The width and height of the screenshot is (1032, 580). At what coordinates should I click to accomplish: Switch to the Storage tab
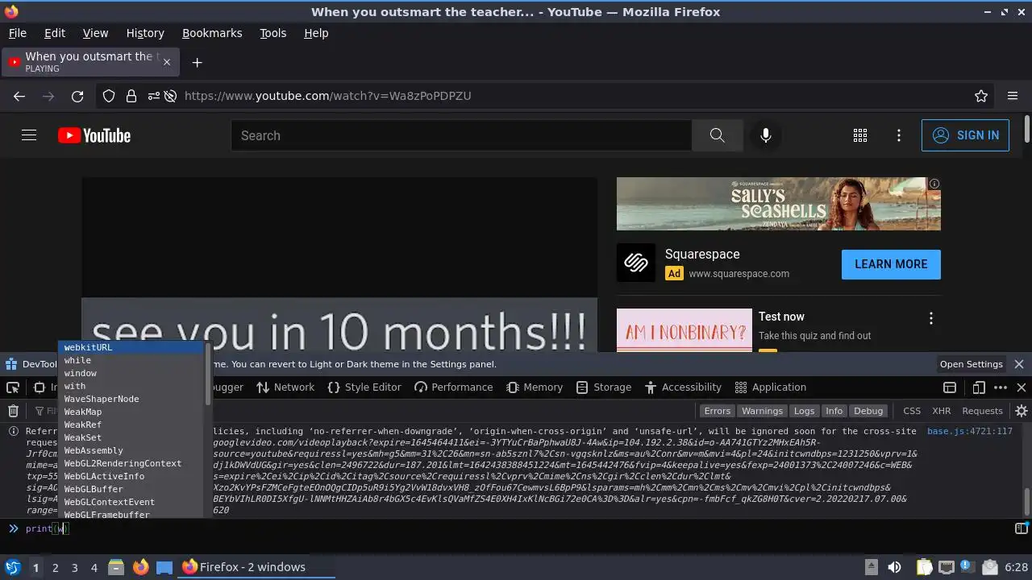604,387
